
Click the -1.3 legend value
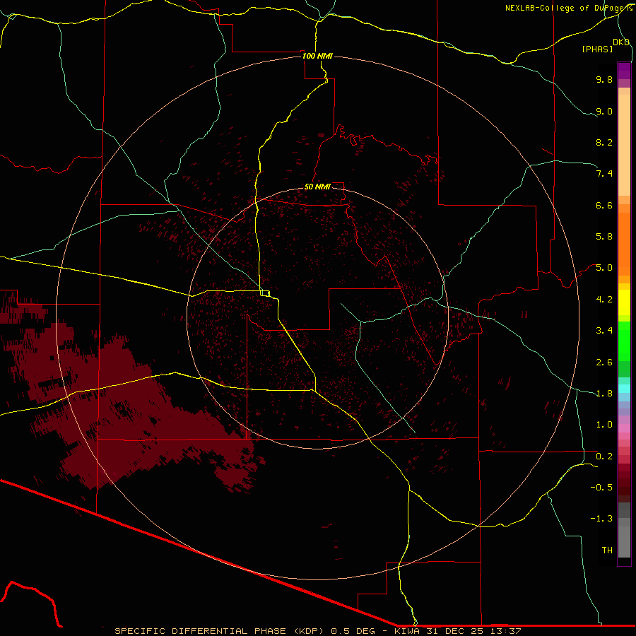click(x=601, y=519)
